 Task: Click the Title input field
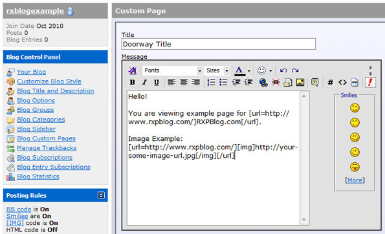(219, 44)
